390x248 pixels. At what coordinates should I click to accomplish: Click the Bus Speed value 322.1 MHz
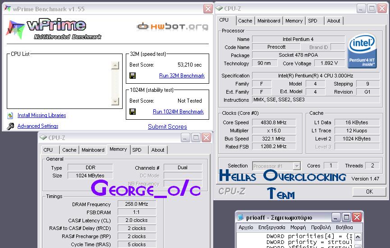274,139
